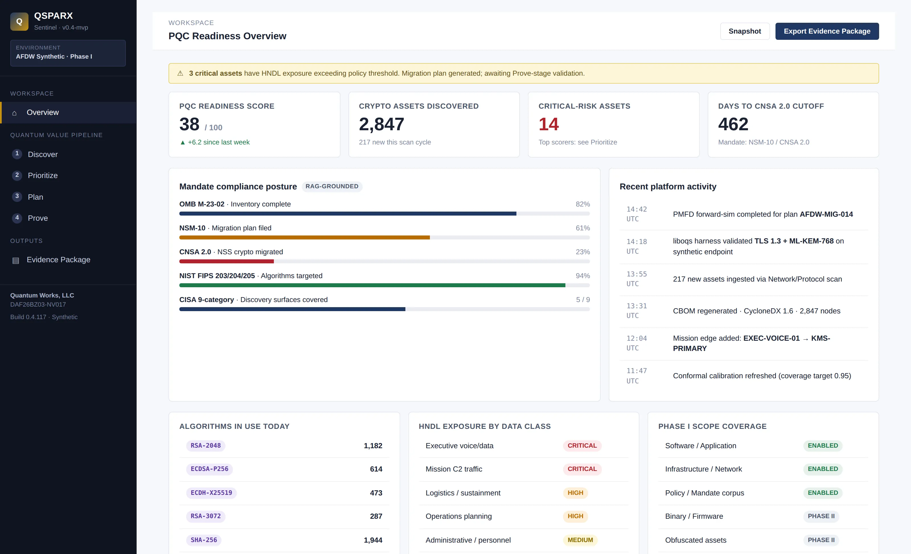
Task: Open Days to CNSA 2.0 Cutoff card
Action: 793,125
